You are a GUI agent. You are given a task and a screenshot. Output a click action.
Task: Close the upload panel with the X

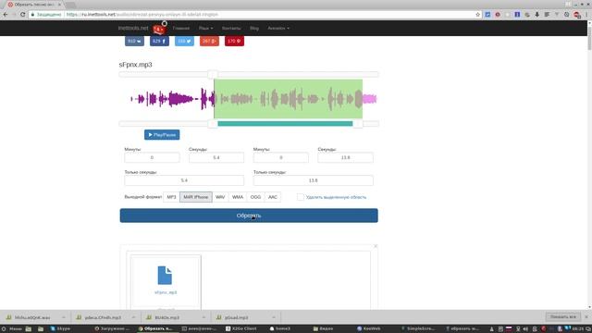pyautogui.click(x=376, y=246)
